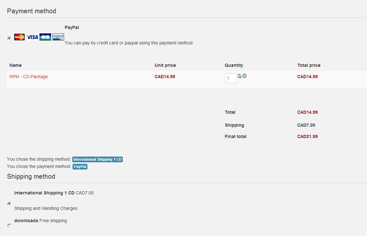The width and height of the screenshot is (367, 236).
Task: Click the Shipping method section heading
Action: pos(31,176)
